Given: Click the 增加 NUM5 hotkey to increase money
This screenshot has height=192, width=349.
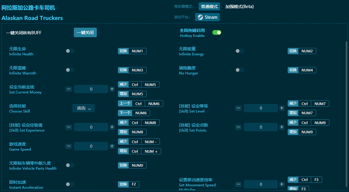Looking at the screenshot, I should 132,94.
